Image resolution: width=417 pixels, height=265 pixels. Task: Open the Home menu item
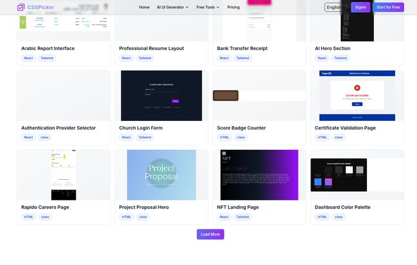tap(144, 7)
